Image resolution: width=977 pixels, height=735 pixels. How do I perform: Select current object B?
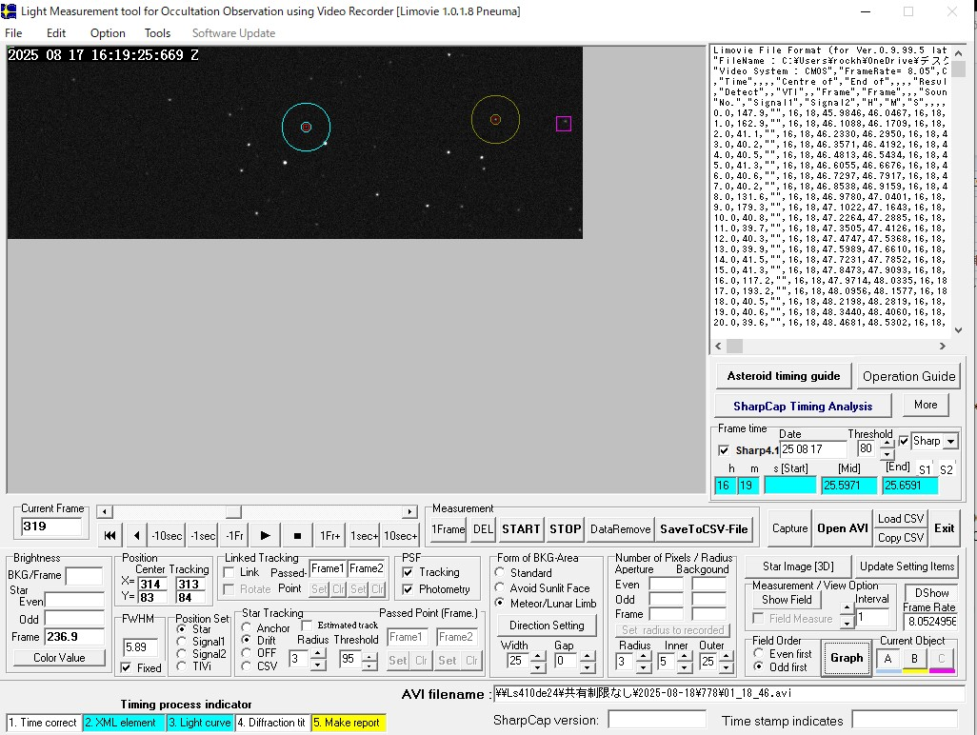(914, 658)
